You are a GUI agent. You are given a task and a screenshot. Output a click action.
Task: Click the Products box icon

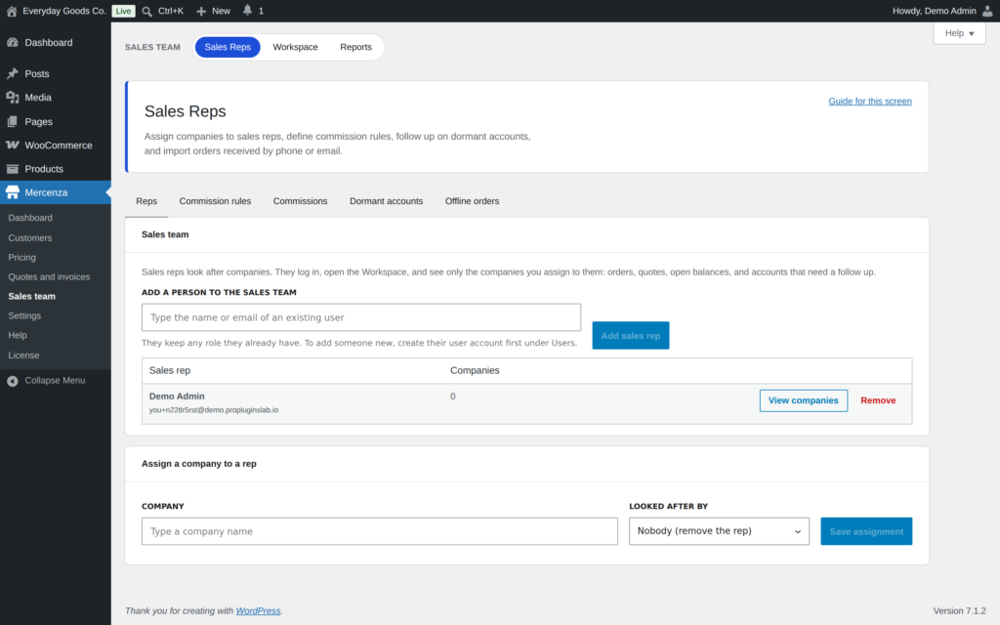[12, 169]
